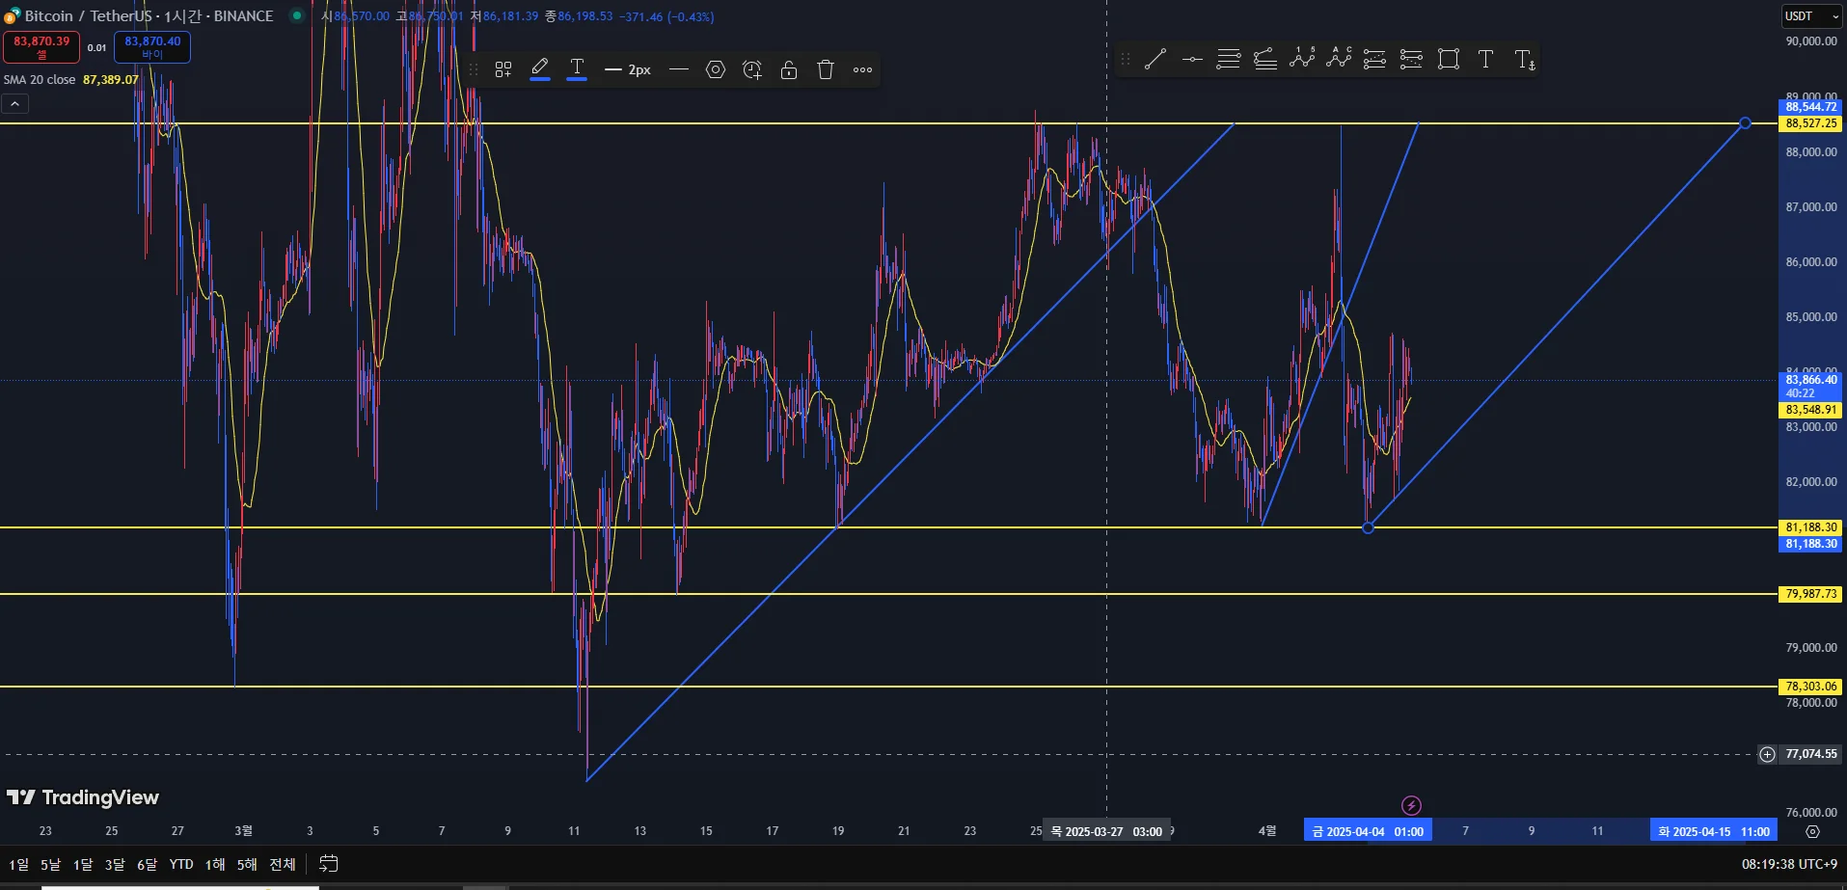This screenshot has height=890, width=1847.
Task: Click the 83,866.40 current price label
Action: coord(1810,386)
